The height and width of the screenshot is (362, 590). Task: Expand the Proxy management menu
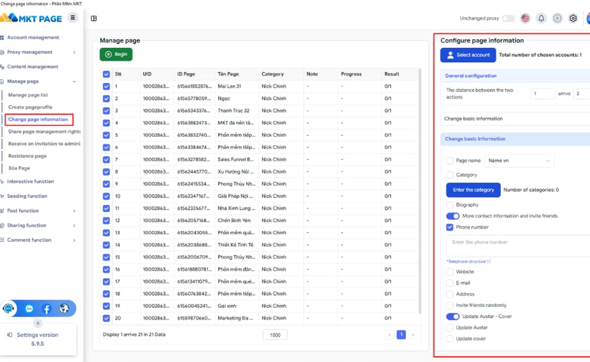[74, 52]
